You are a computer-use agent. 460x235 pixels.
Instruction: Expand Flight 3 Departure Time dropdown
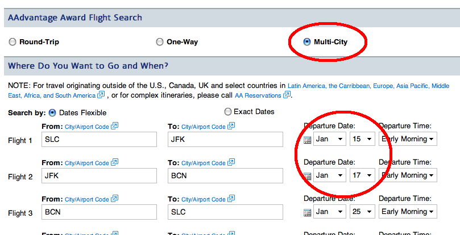click(x=408, y=212)
